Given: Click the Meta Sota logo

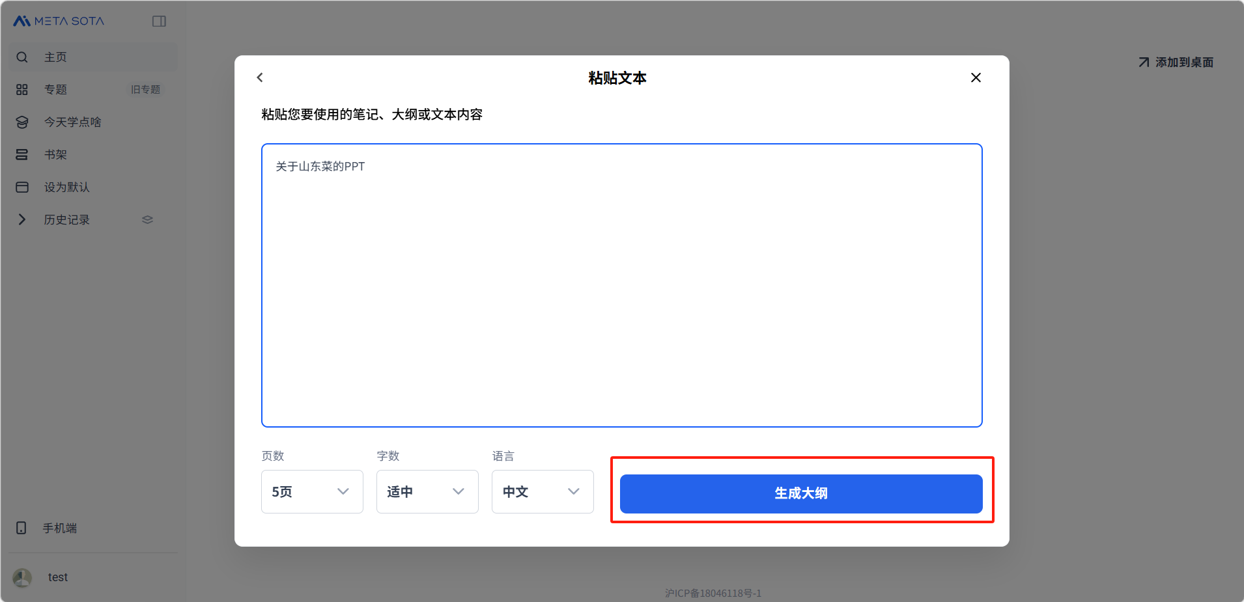Looking at the screenshot, I should pyautogui.click(x=59, y=21).
